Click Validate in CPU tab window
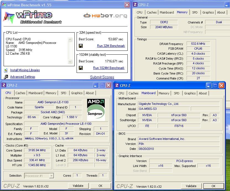Screen dimensions: 230x191 tap(78, 186)
